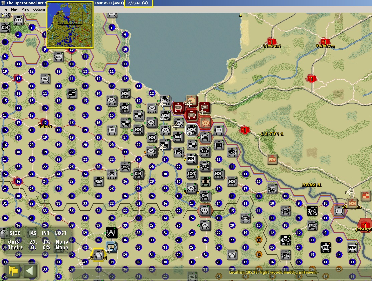Select the infantry regiment rated 10-14 near coast

[x=125, y=94]
